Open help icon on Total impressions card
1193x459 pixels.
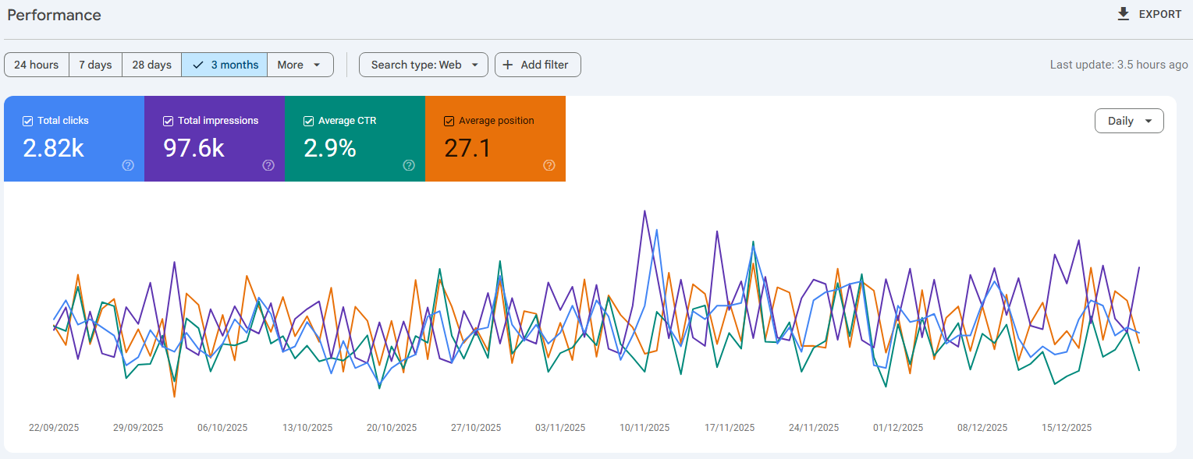coord(268,165)
